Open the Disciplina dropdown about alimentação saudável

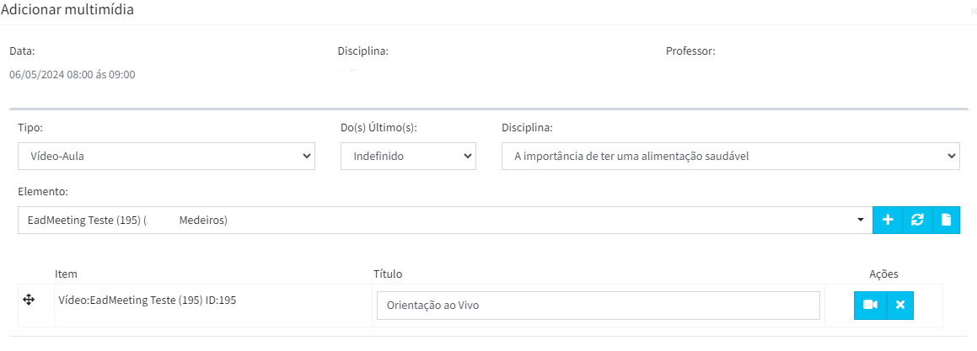click(x=730, y=157)
